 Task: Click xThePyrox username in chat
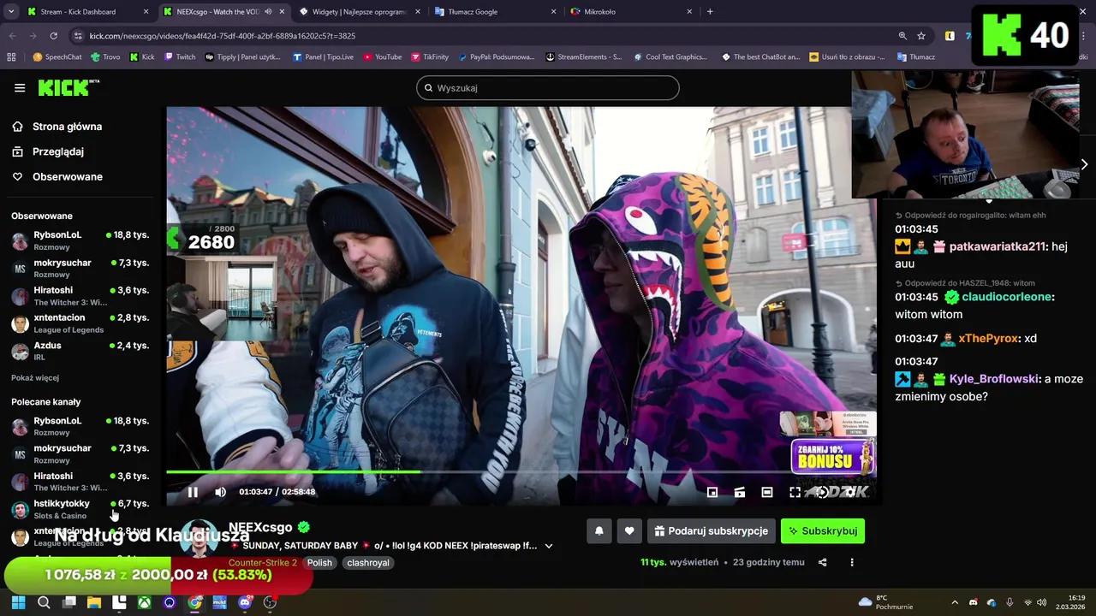coord(989,339)
